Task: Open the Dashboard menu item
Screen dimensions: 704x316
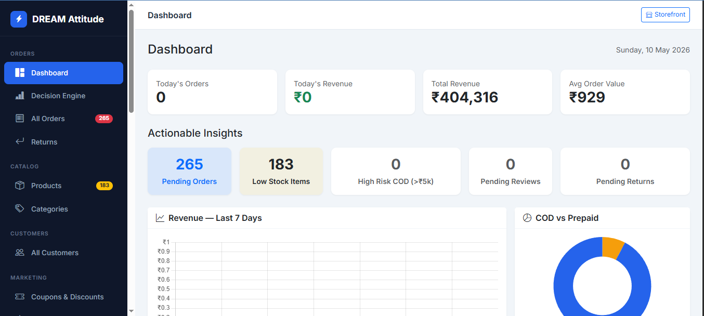Action: tap(63, 73)
